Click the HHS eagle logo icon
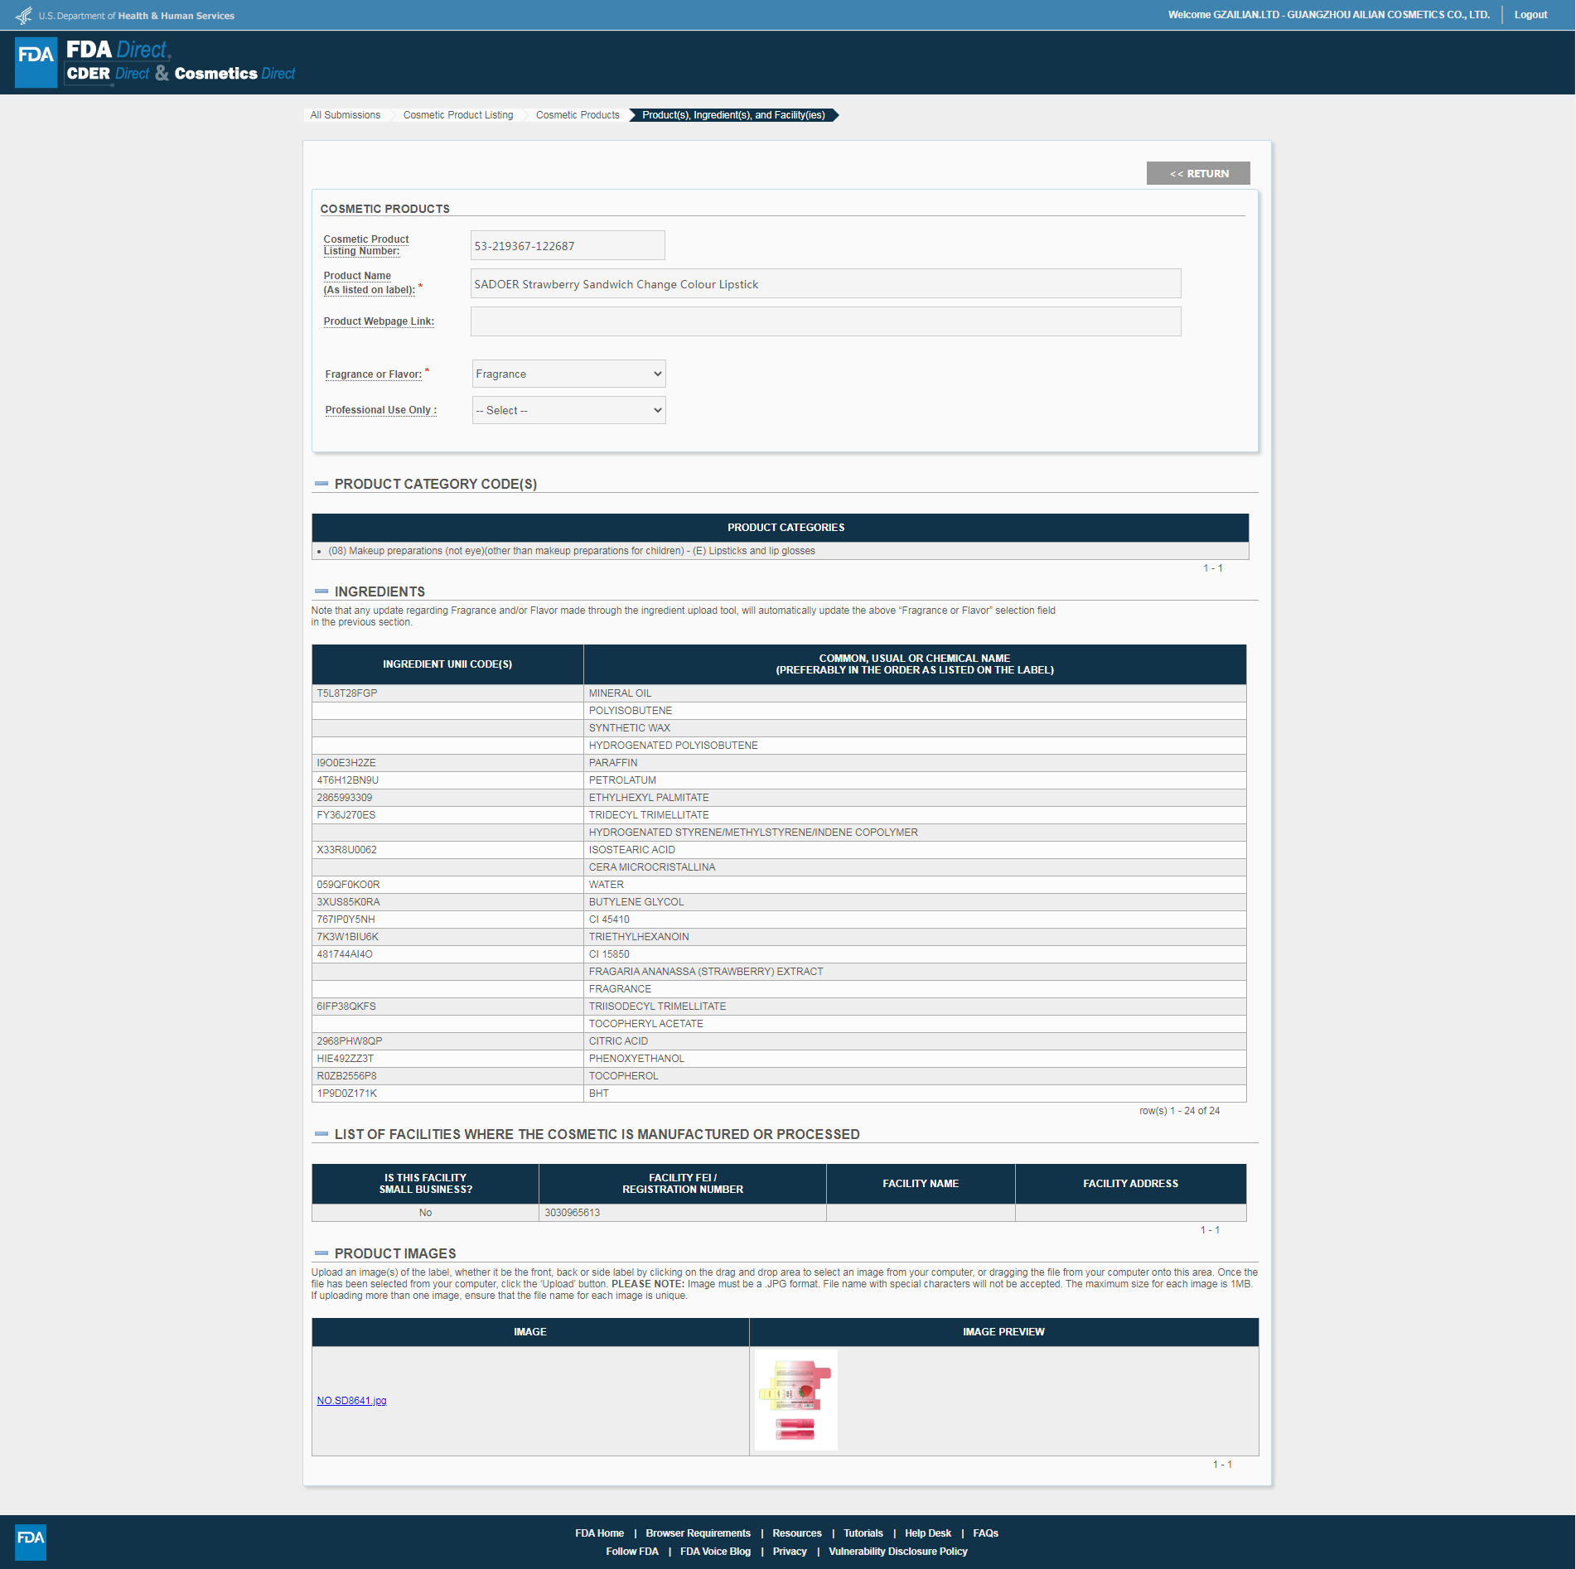The height and width of the screenshot is (1569, 1576). coord(24,16)
